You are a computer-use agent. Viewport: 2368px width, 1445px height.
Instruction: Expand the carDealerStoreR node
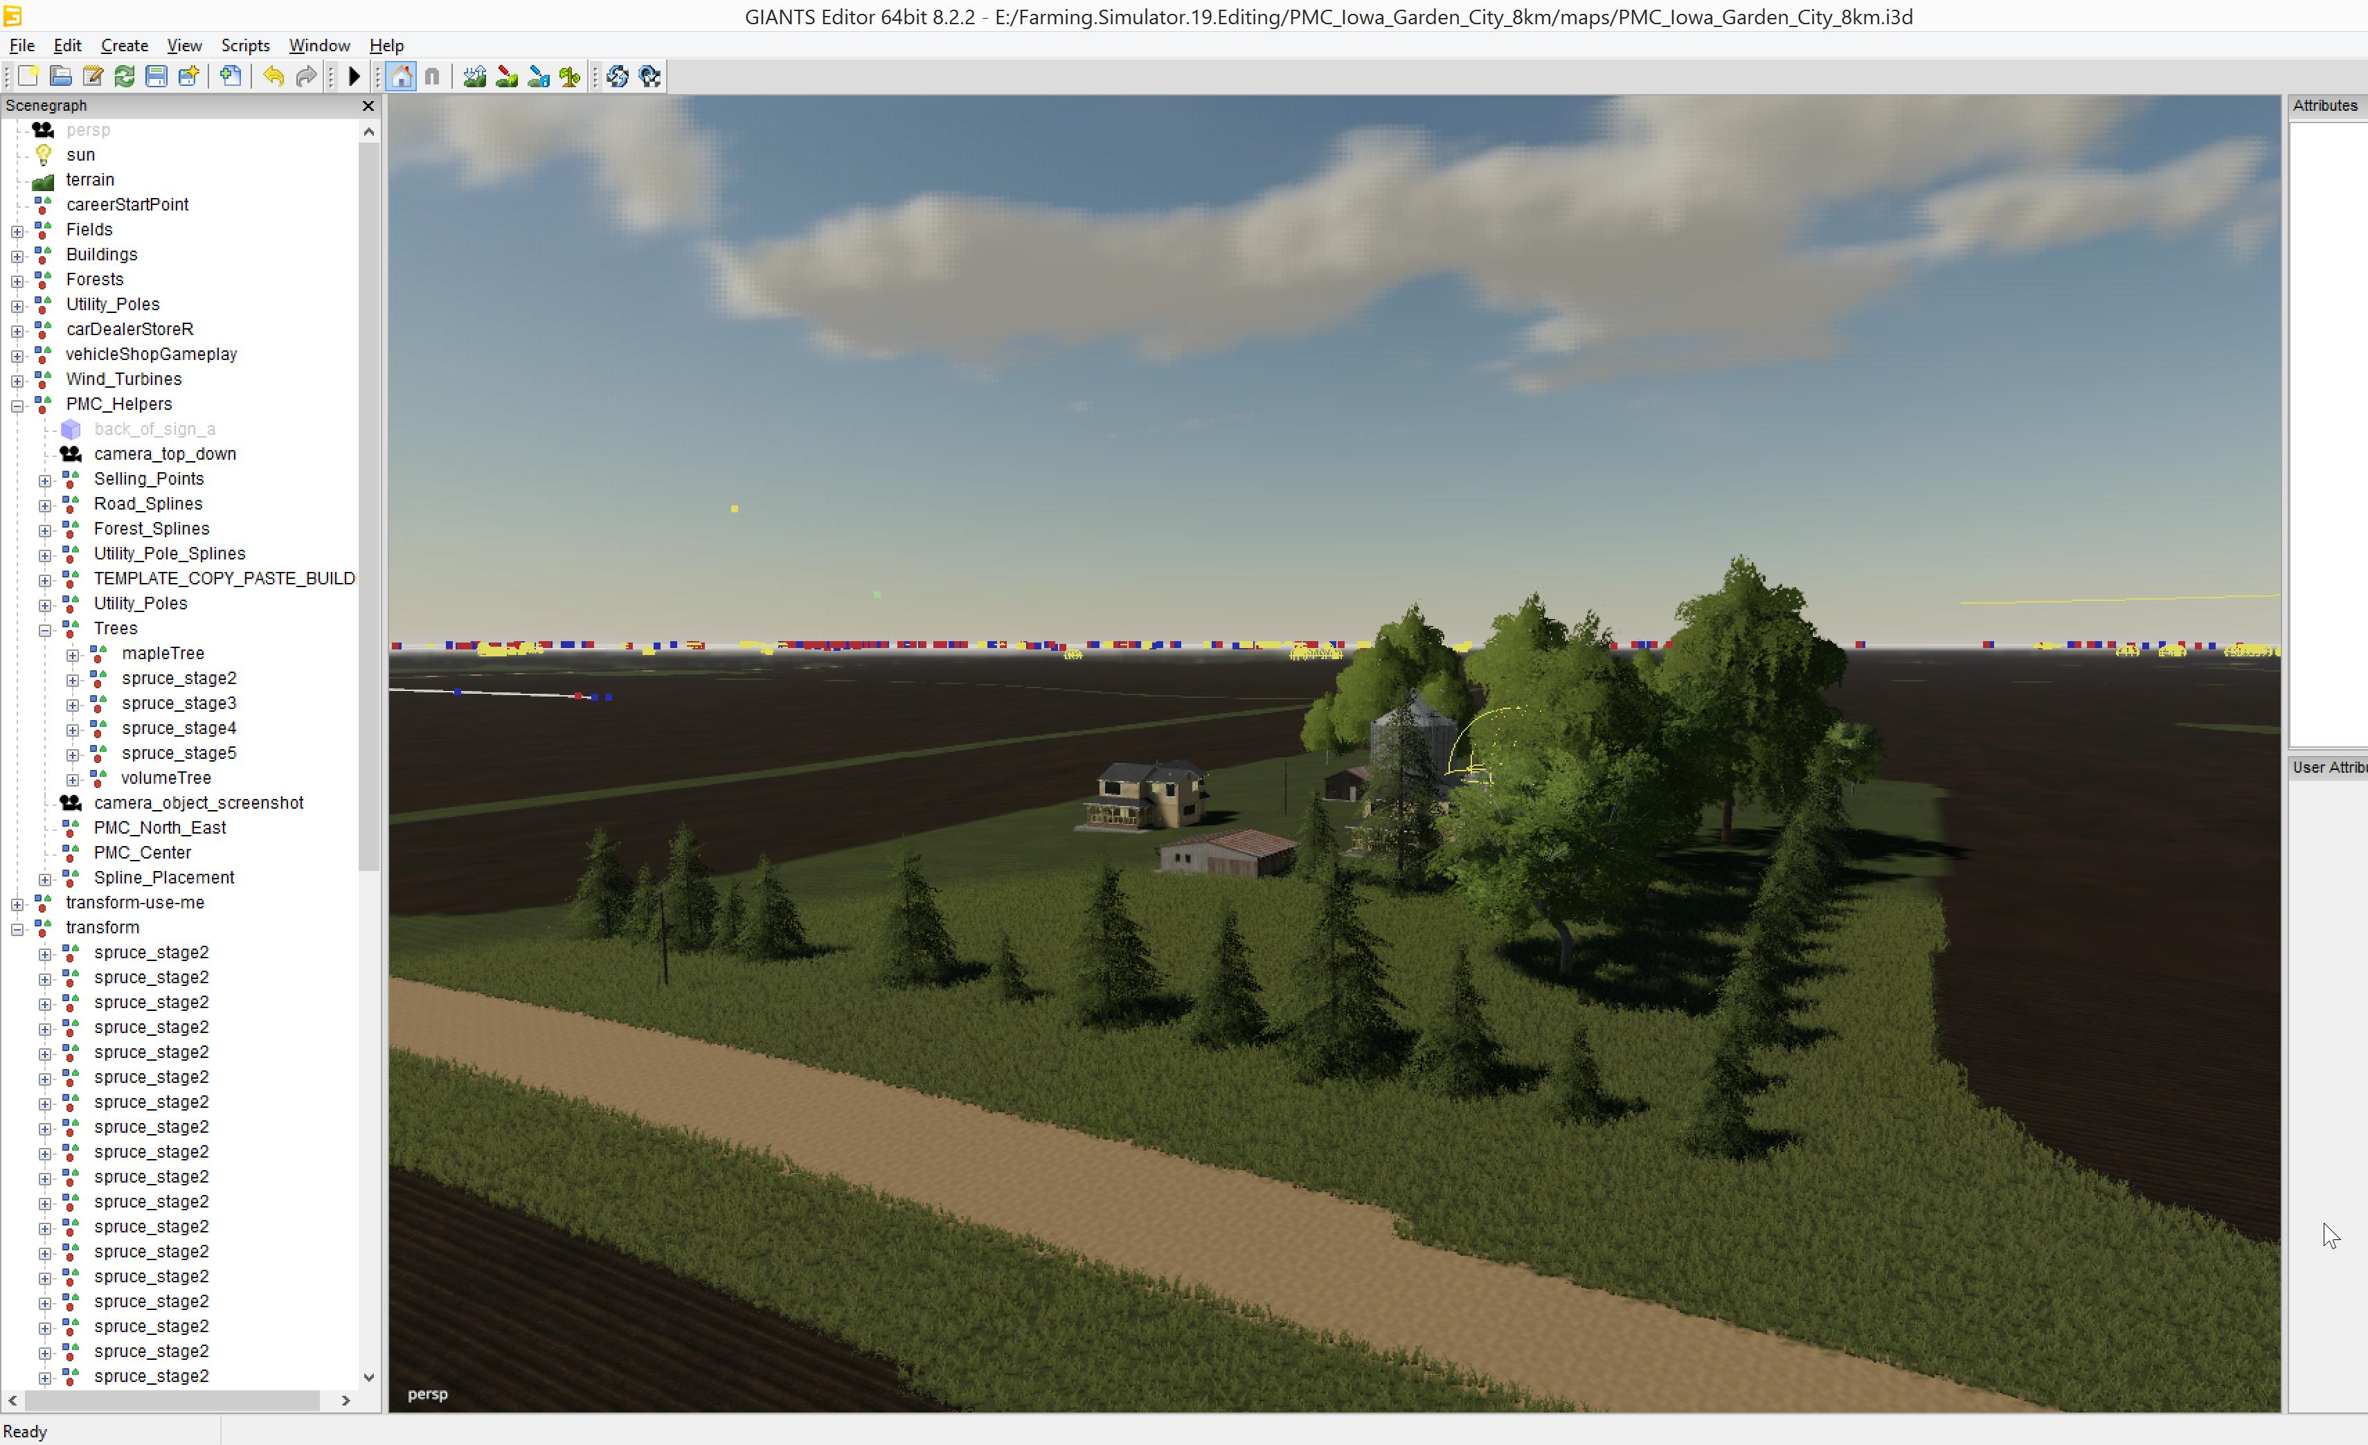17,330
